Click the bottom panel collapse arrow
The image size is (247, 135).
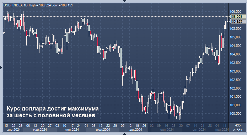(x=125, y=134)
